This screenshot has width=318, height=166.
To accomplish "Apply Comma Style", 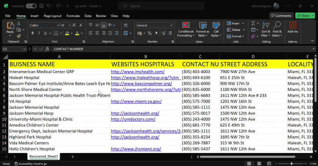I will (x=156, y=33).
